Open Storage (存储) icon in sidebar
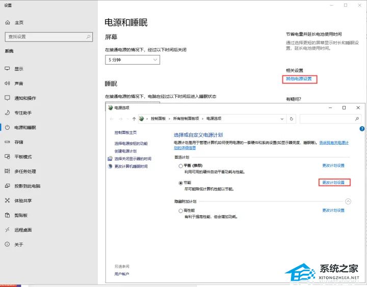Viewport: 367px width, 287px height. coord(8,142)
